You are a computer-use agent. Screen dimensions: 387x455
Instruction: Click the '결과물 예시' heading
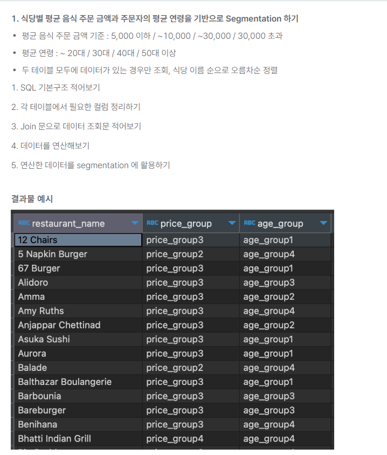click(32, 199)
